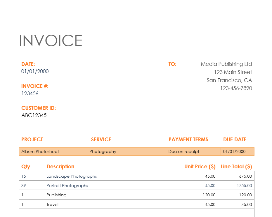272x217 pixels.
Task: Click the invoice number 123456
Action: point(30,93)
